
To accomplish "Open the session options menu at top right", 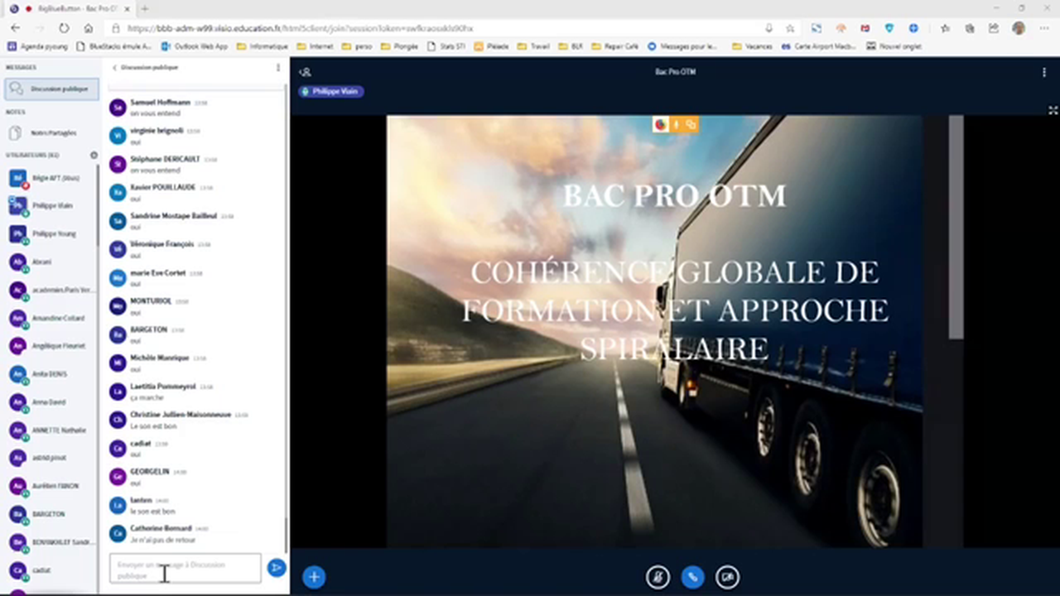I will (1043, 72).
